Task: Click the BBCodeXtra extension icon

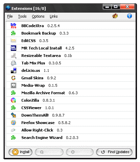Action: (x=14, y=26)
